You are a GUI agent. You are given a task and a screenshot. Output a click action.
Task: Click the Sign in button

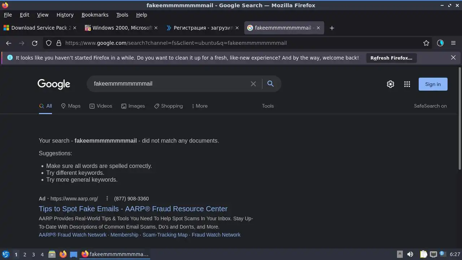click(433, 84)
